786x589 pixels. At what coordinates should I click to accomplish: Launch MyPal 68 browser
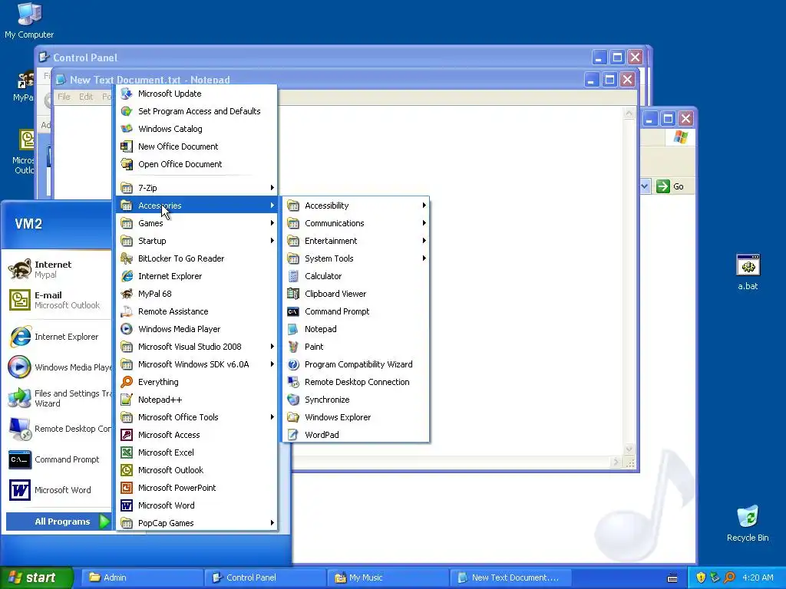click(x=196, y=294)
